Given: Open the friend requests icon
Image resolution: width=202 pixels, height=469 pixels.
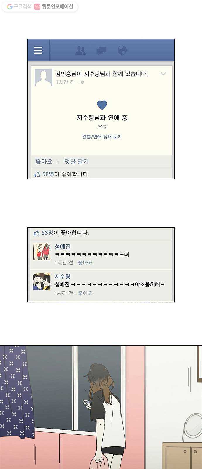Looking at the screenshot, I should 81,50.
